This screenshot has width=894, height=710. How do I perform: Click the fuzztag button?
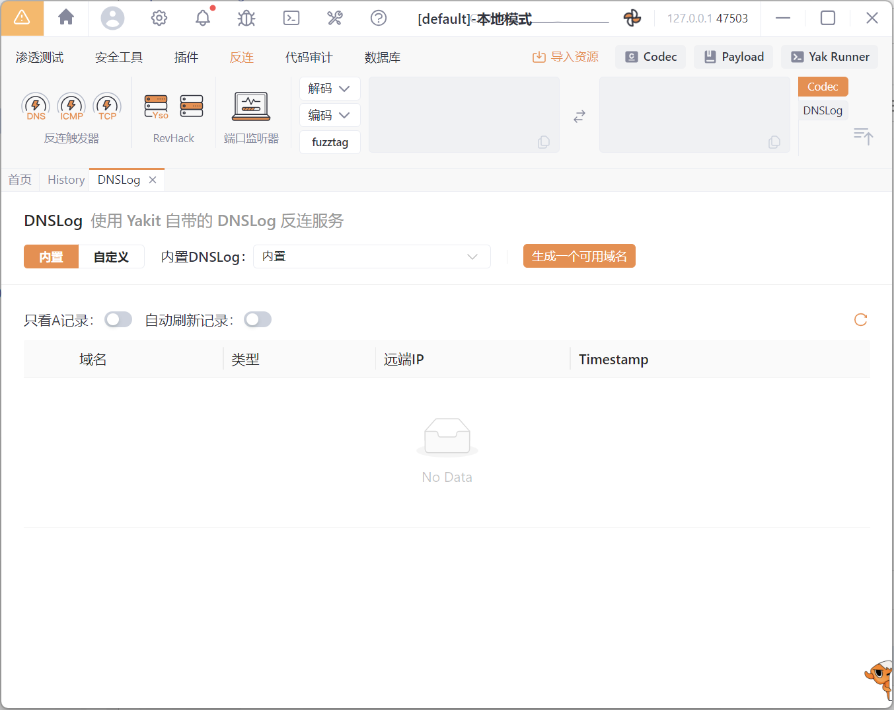click(x=330, y=142)
